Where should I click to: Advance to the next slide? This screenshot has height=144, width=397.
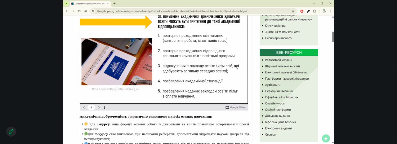point(99,107)
